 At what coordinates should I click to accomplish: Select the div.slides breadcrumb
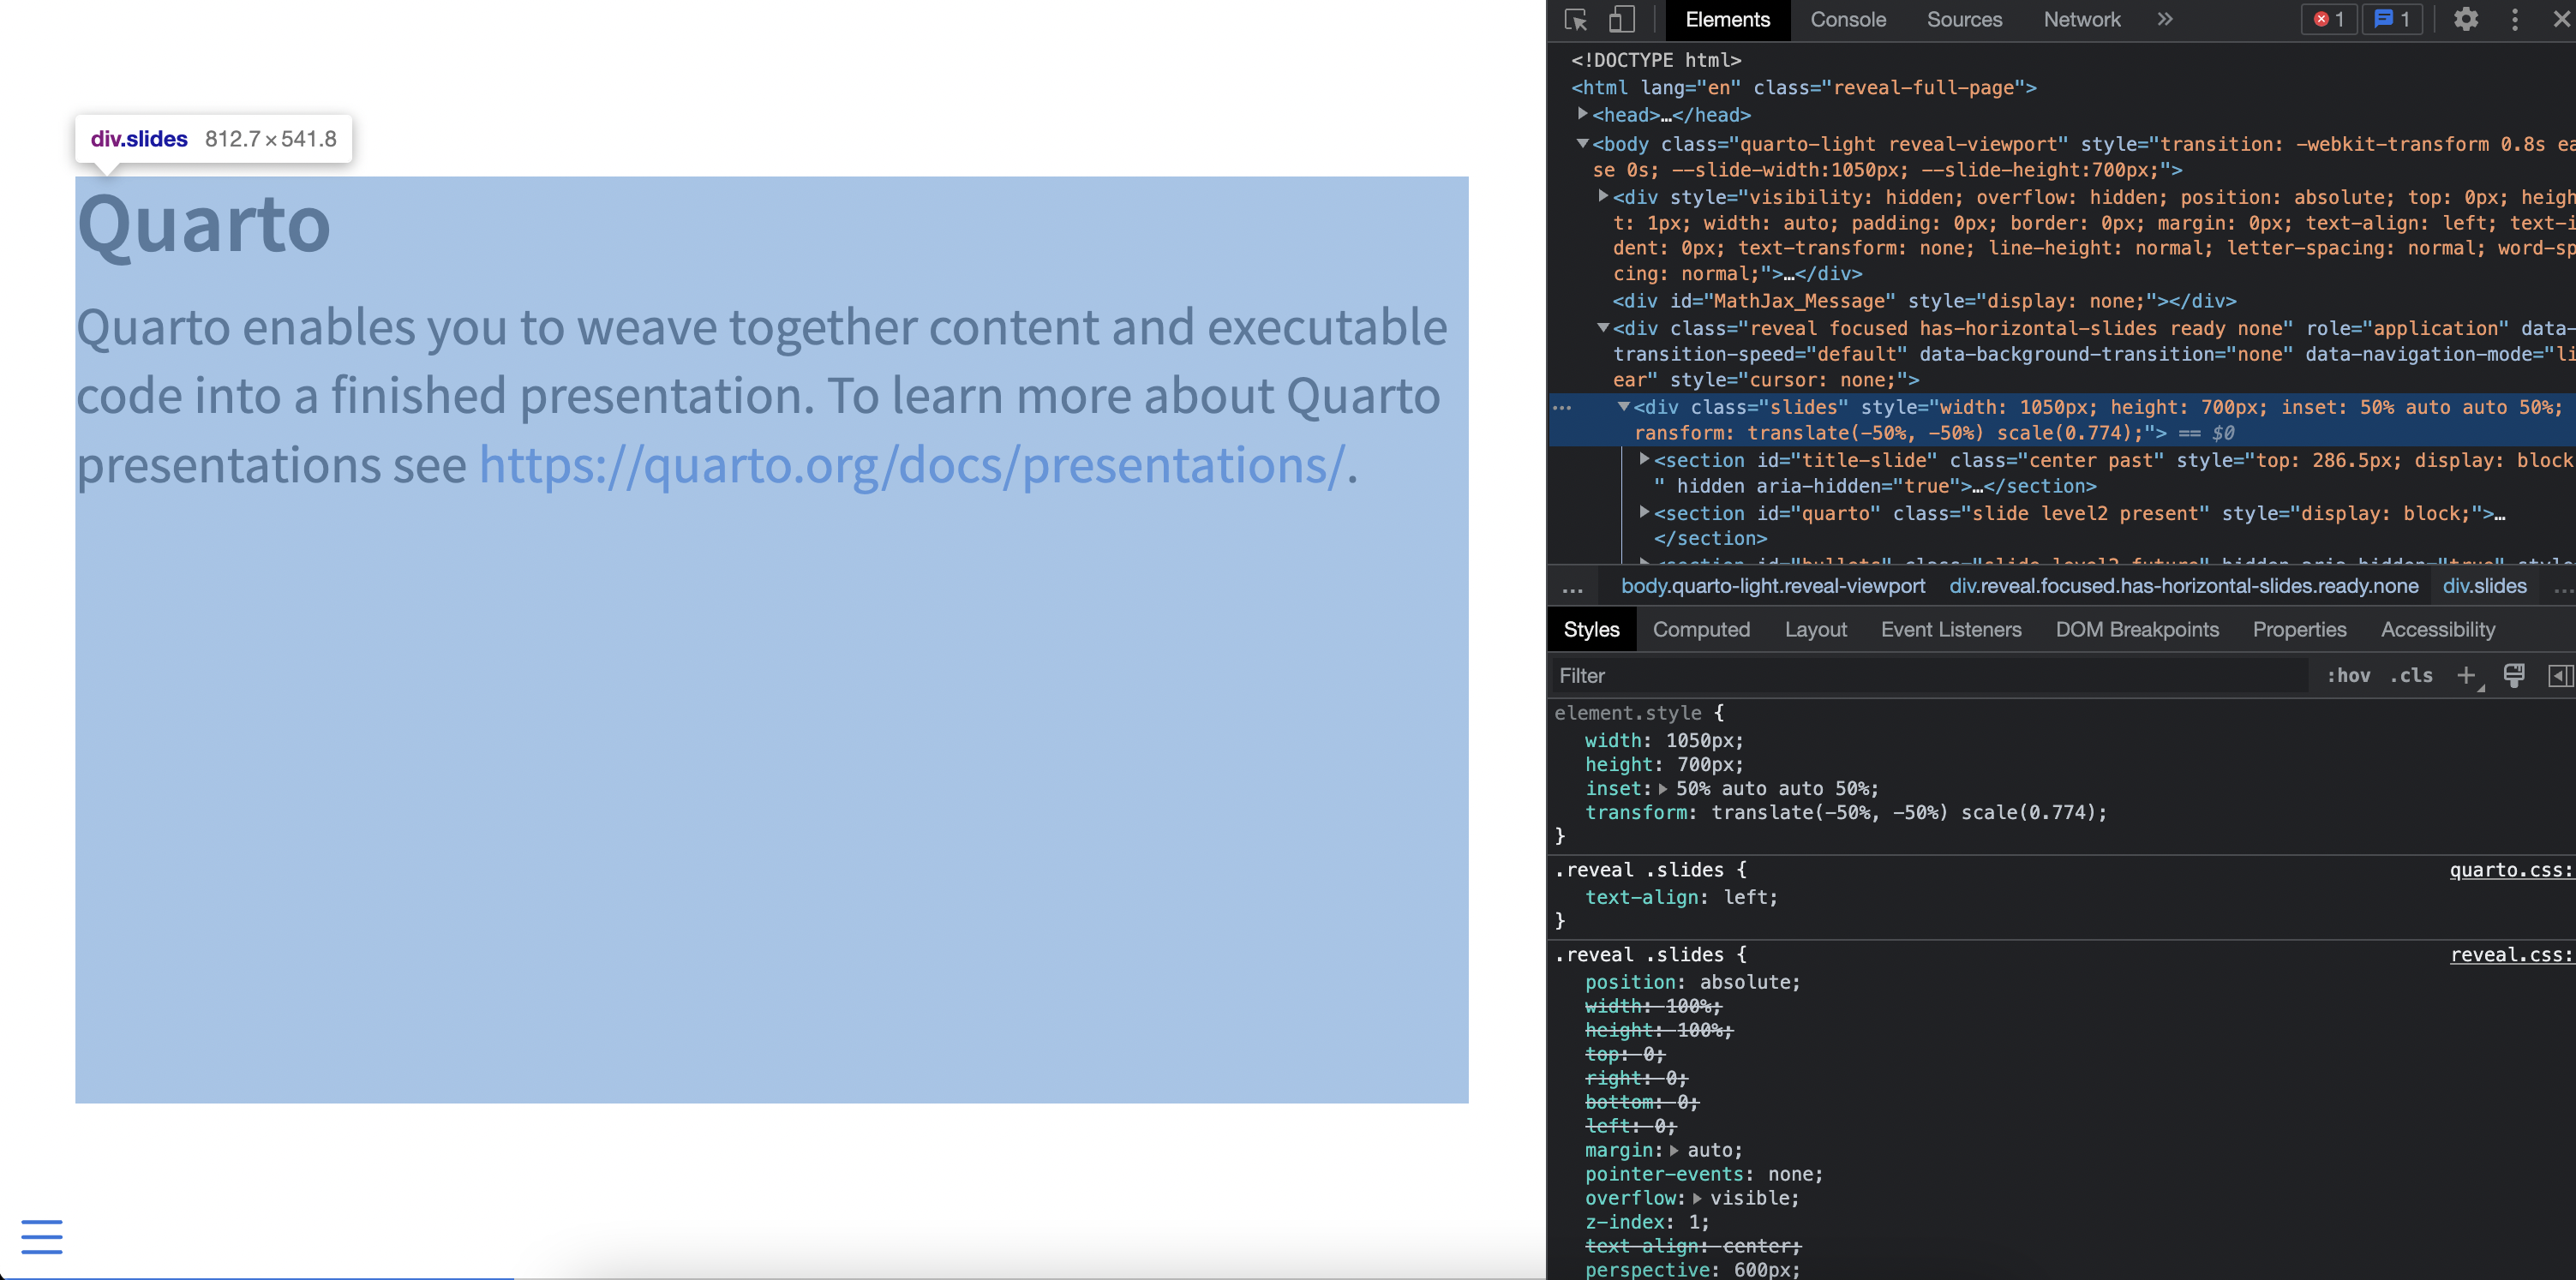tap(2484, 587)
